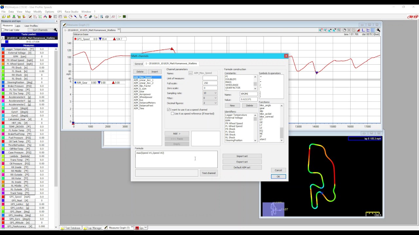Select WHEELBASE in the Constants list
The image size is (419, 235).
coord(232,85)
